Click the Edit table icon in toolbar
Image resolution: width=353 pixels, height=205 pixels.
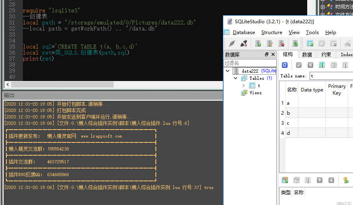[x=322, y=43]
